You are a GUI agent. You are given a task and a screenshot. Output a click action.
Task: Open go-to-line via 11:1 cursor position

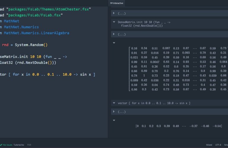click(29, 145)
